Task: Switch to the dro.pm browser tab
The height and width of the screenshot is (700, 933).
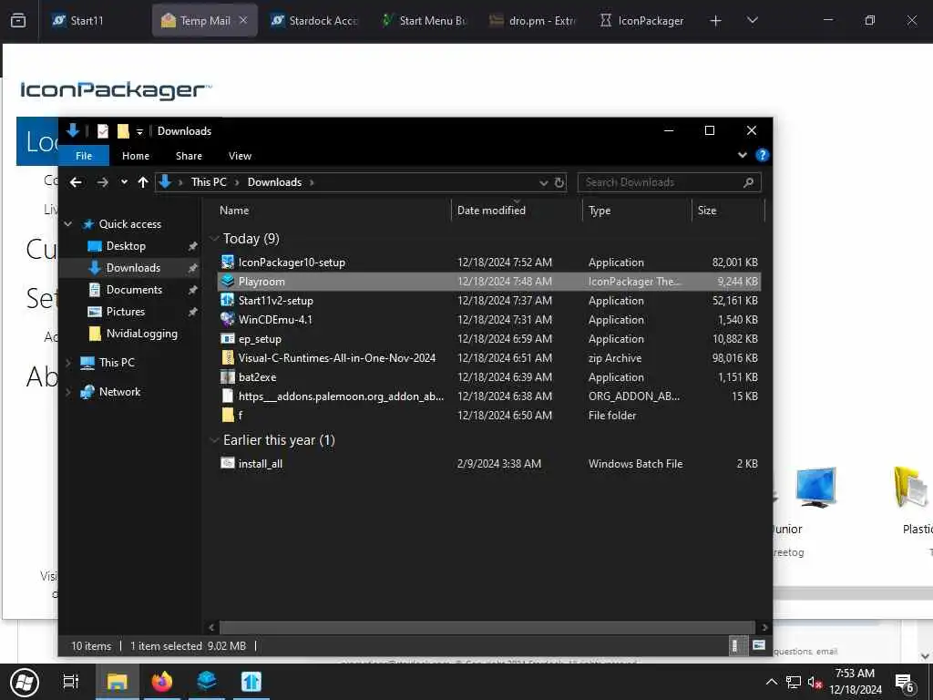Action: (x=532, y=21)
